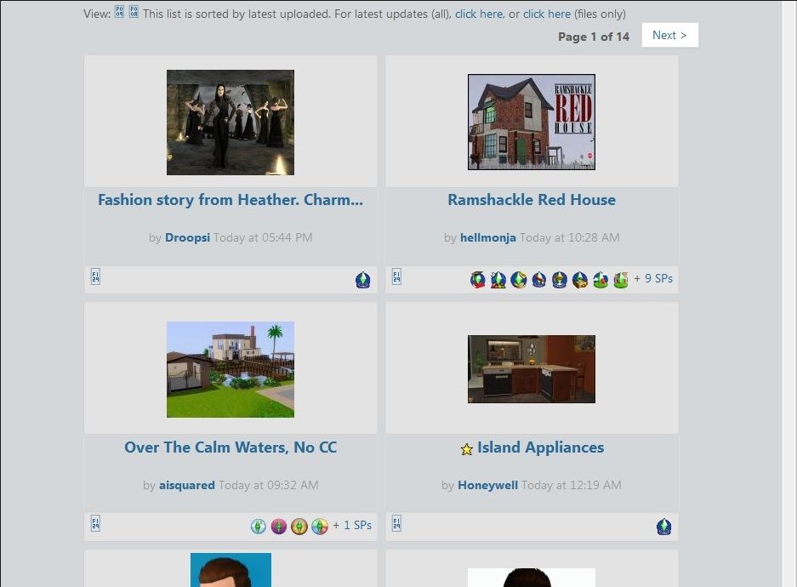
Task: Switch view mode using the leftmost View icon
Action: [x=120, y=14]
